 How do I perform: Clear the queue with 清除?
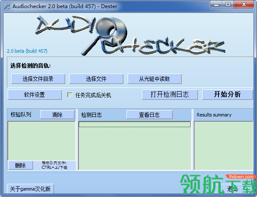[x=57, y=115]
